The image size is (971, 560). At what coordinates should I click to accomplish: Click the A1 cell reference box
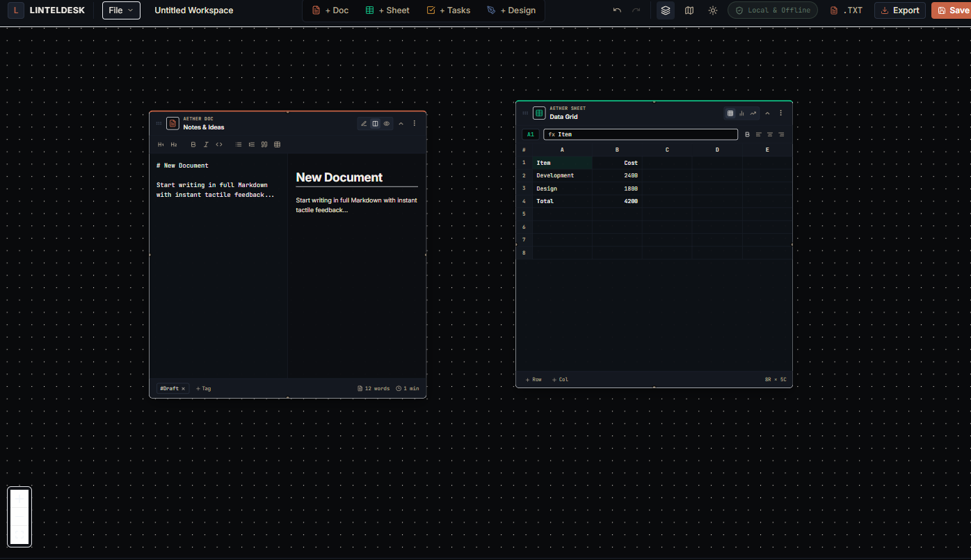(x=530, y=134)
